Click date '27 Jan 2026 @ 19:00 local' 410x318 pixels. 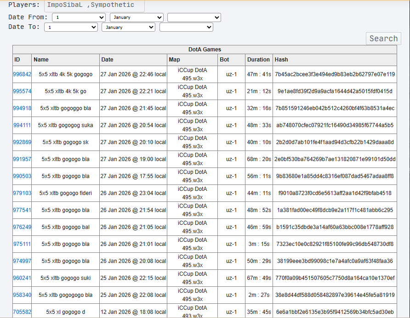click(133, 159)
